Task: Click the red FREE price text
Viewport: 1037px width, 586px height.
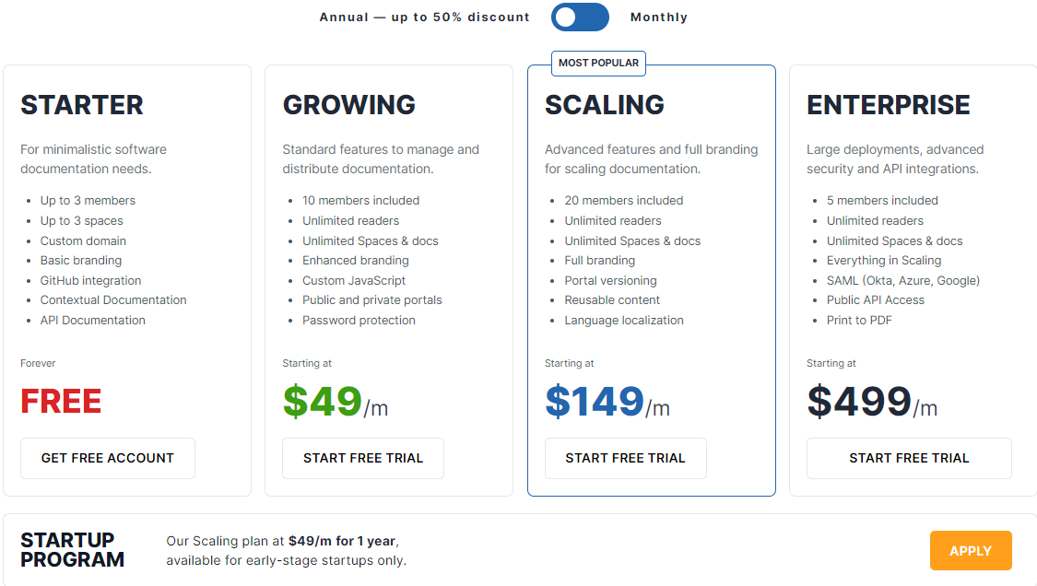Action: (61, 402)
